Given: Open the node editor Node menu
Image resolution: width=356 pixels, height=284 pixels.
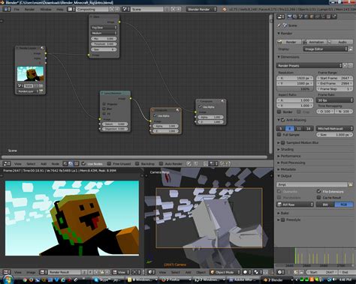Looking at the screenshot, I should [x=56, y=163].
